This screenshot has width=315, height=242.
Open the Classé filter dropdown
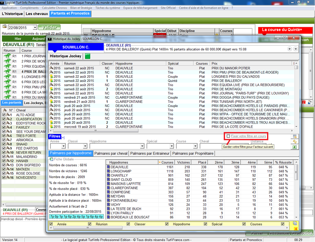coord(85,146)
